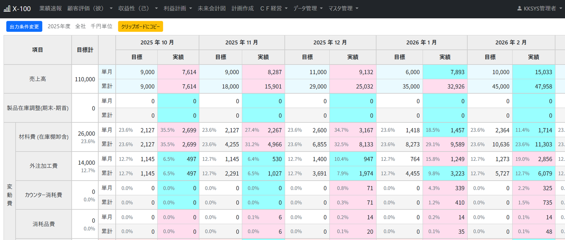
Task: Open the データ管理 dropdown
Action: (308, 8)
